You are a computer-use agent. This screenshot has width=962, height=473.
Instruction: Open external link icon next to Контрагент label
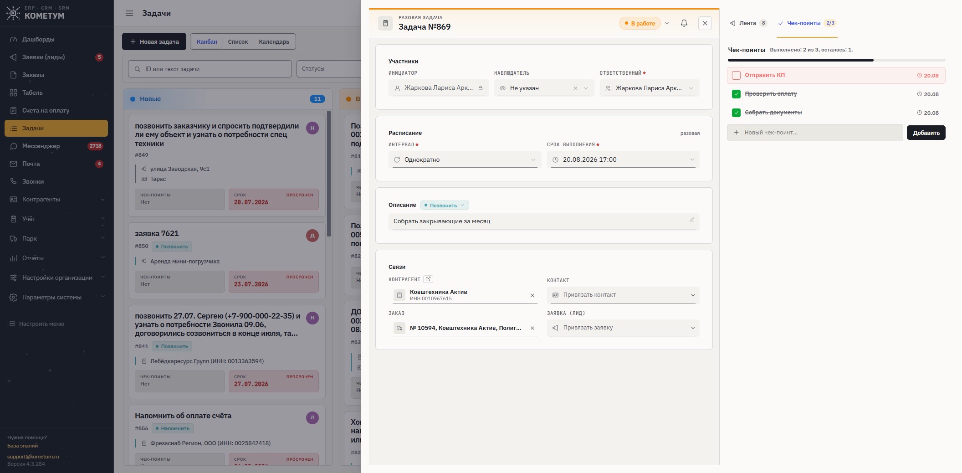(428, 279)
